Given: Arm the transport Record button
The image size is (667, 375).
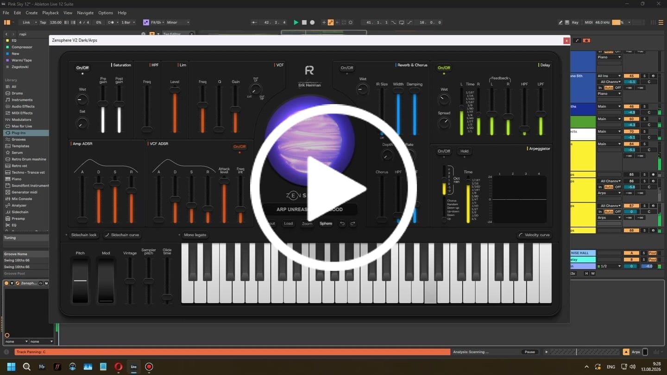Looking at the screenshot, I should point(312,22).
